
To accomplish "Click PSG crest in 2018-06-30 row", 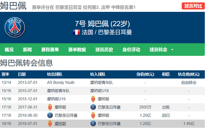I will 50,115.
